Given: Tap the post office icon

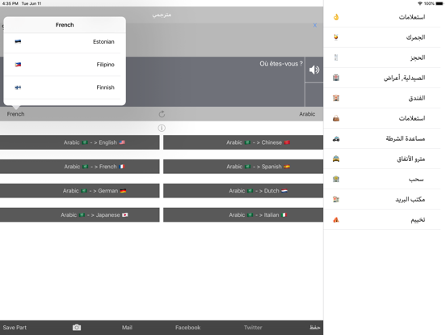Looking at the screenshot, I should [x=336, y=199].
